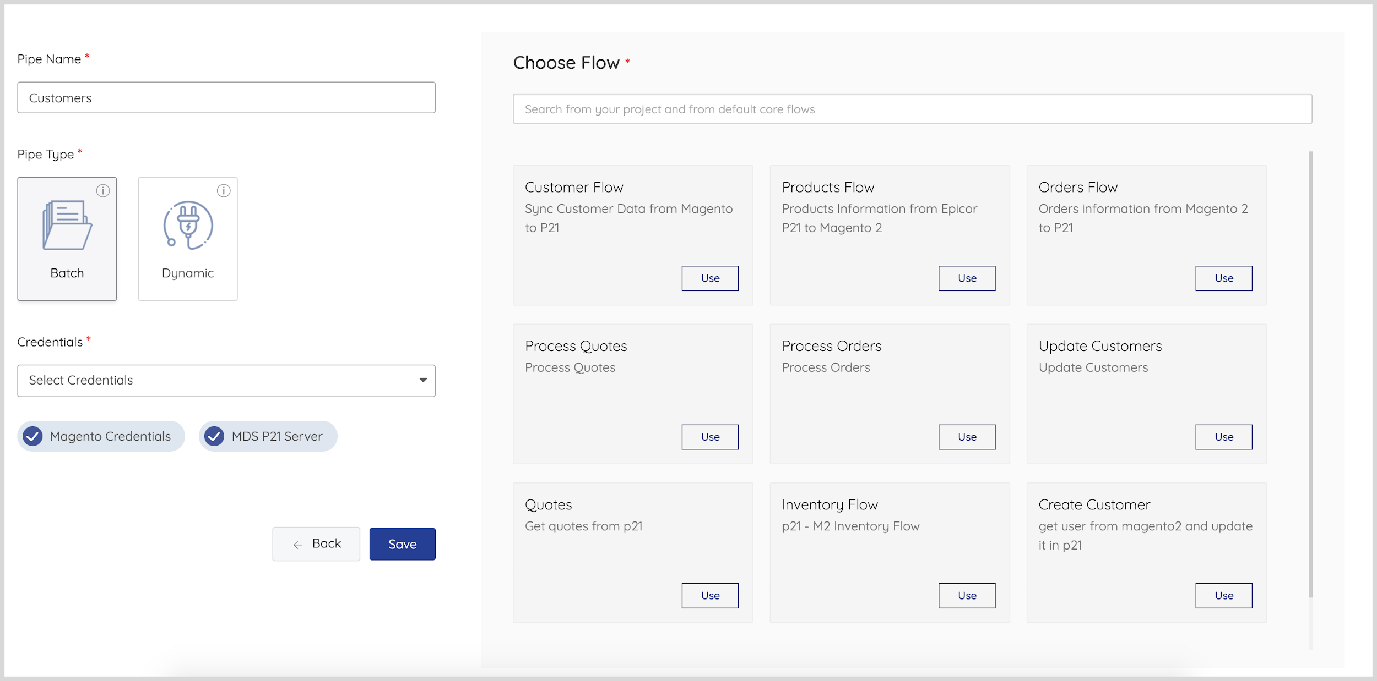Use the Inventory Flow
The image size is (1377, 681).
966,596
